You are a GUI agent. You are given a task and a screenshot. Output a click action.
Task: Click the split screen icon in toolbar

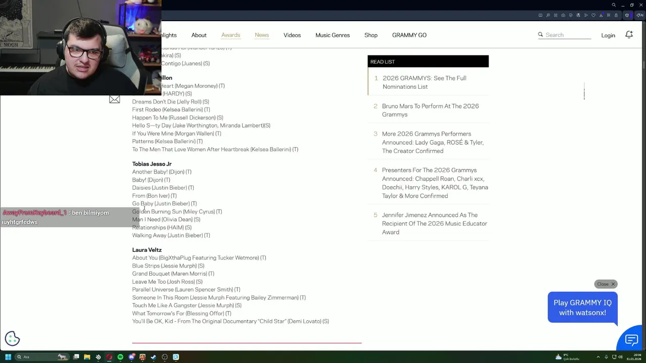point(541,15)
